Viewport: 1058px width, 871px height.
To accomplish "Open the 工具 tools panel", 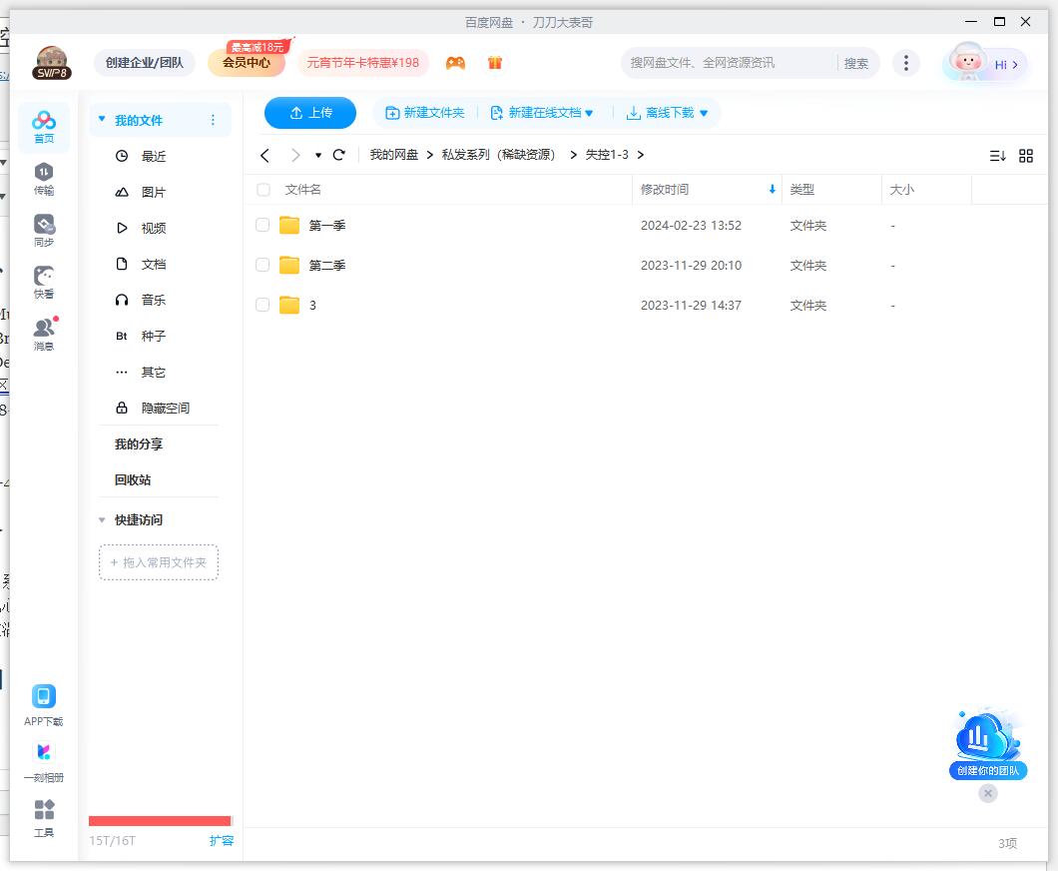I will pos(44,818).
